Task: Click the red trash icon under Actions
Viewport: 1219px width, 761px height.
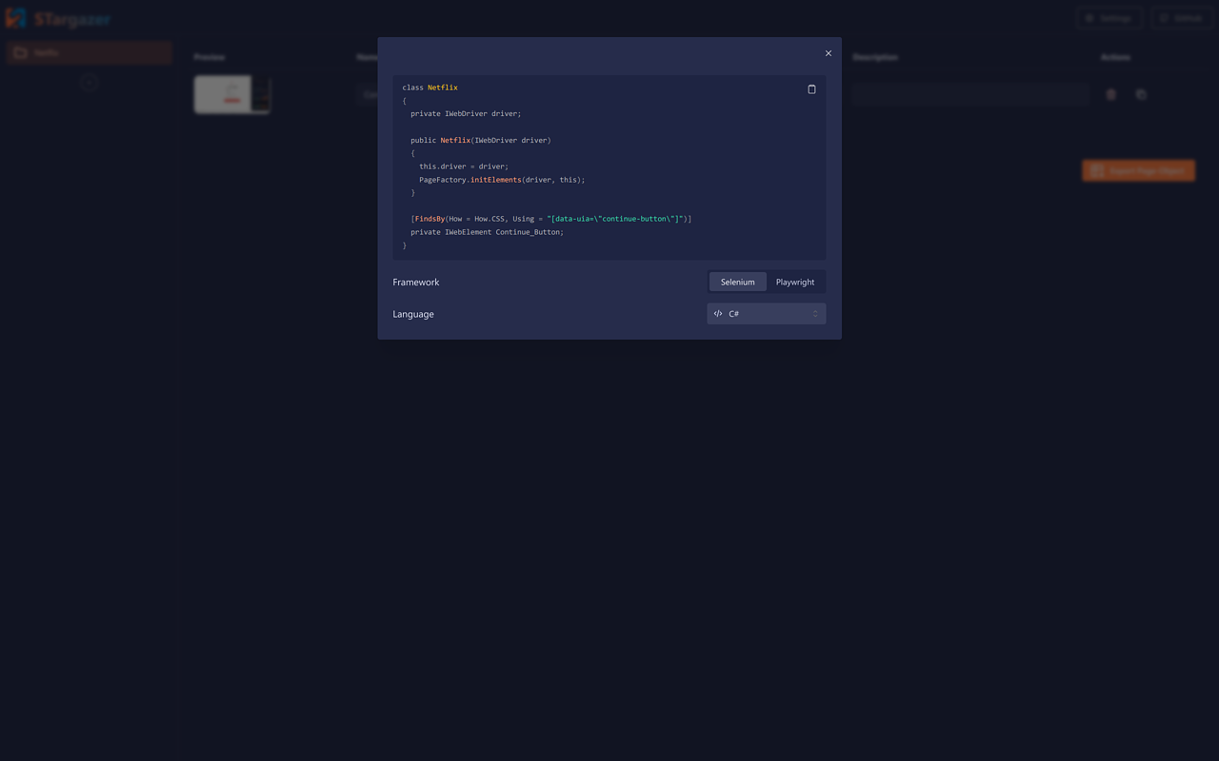Action: pos(1110,94)
